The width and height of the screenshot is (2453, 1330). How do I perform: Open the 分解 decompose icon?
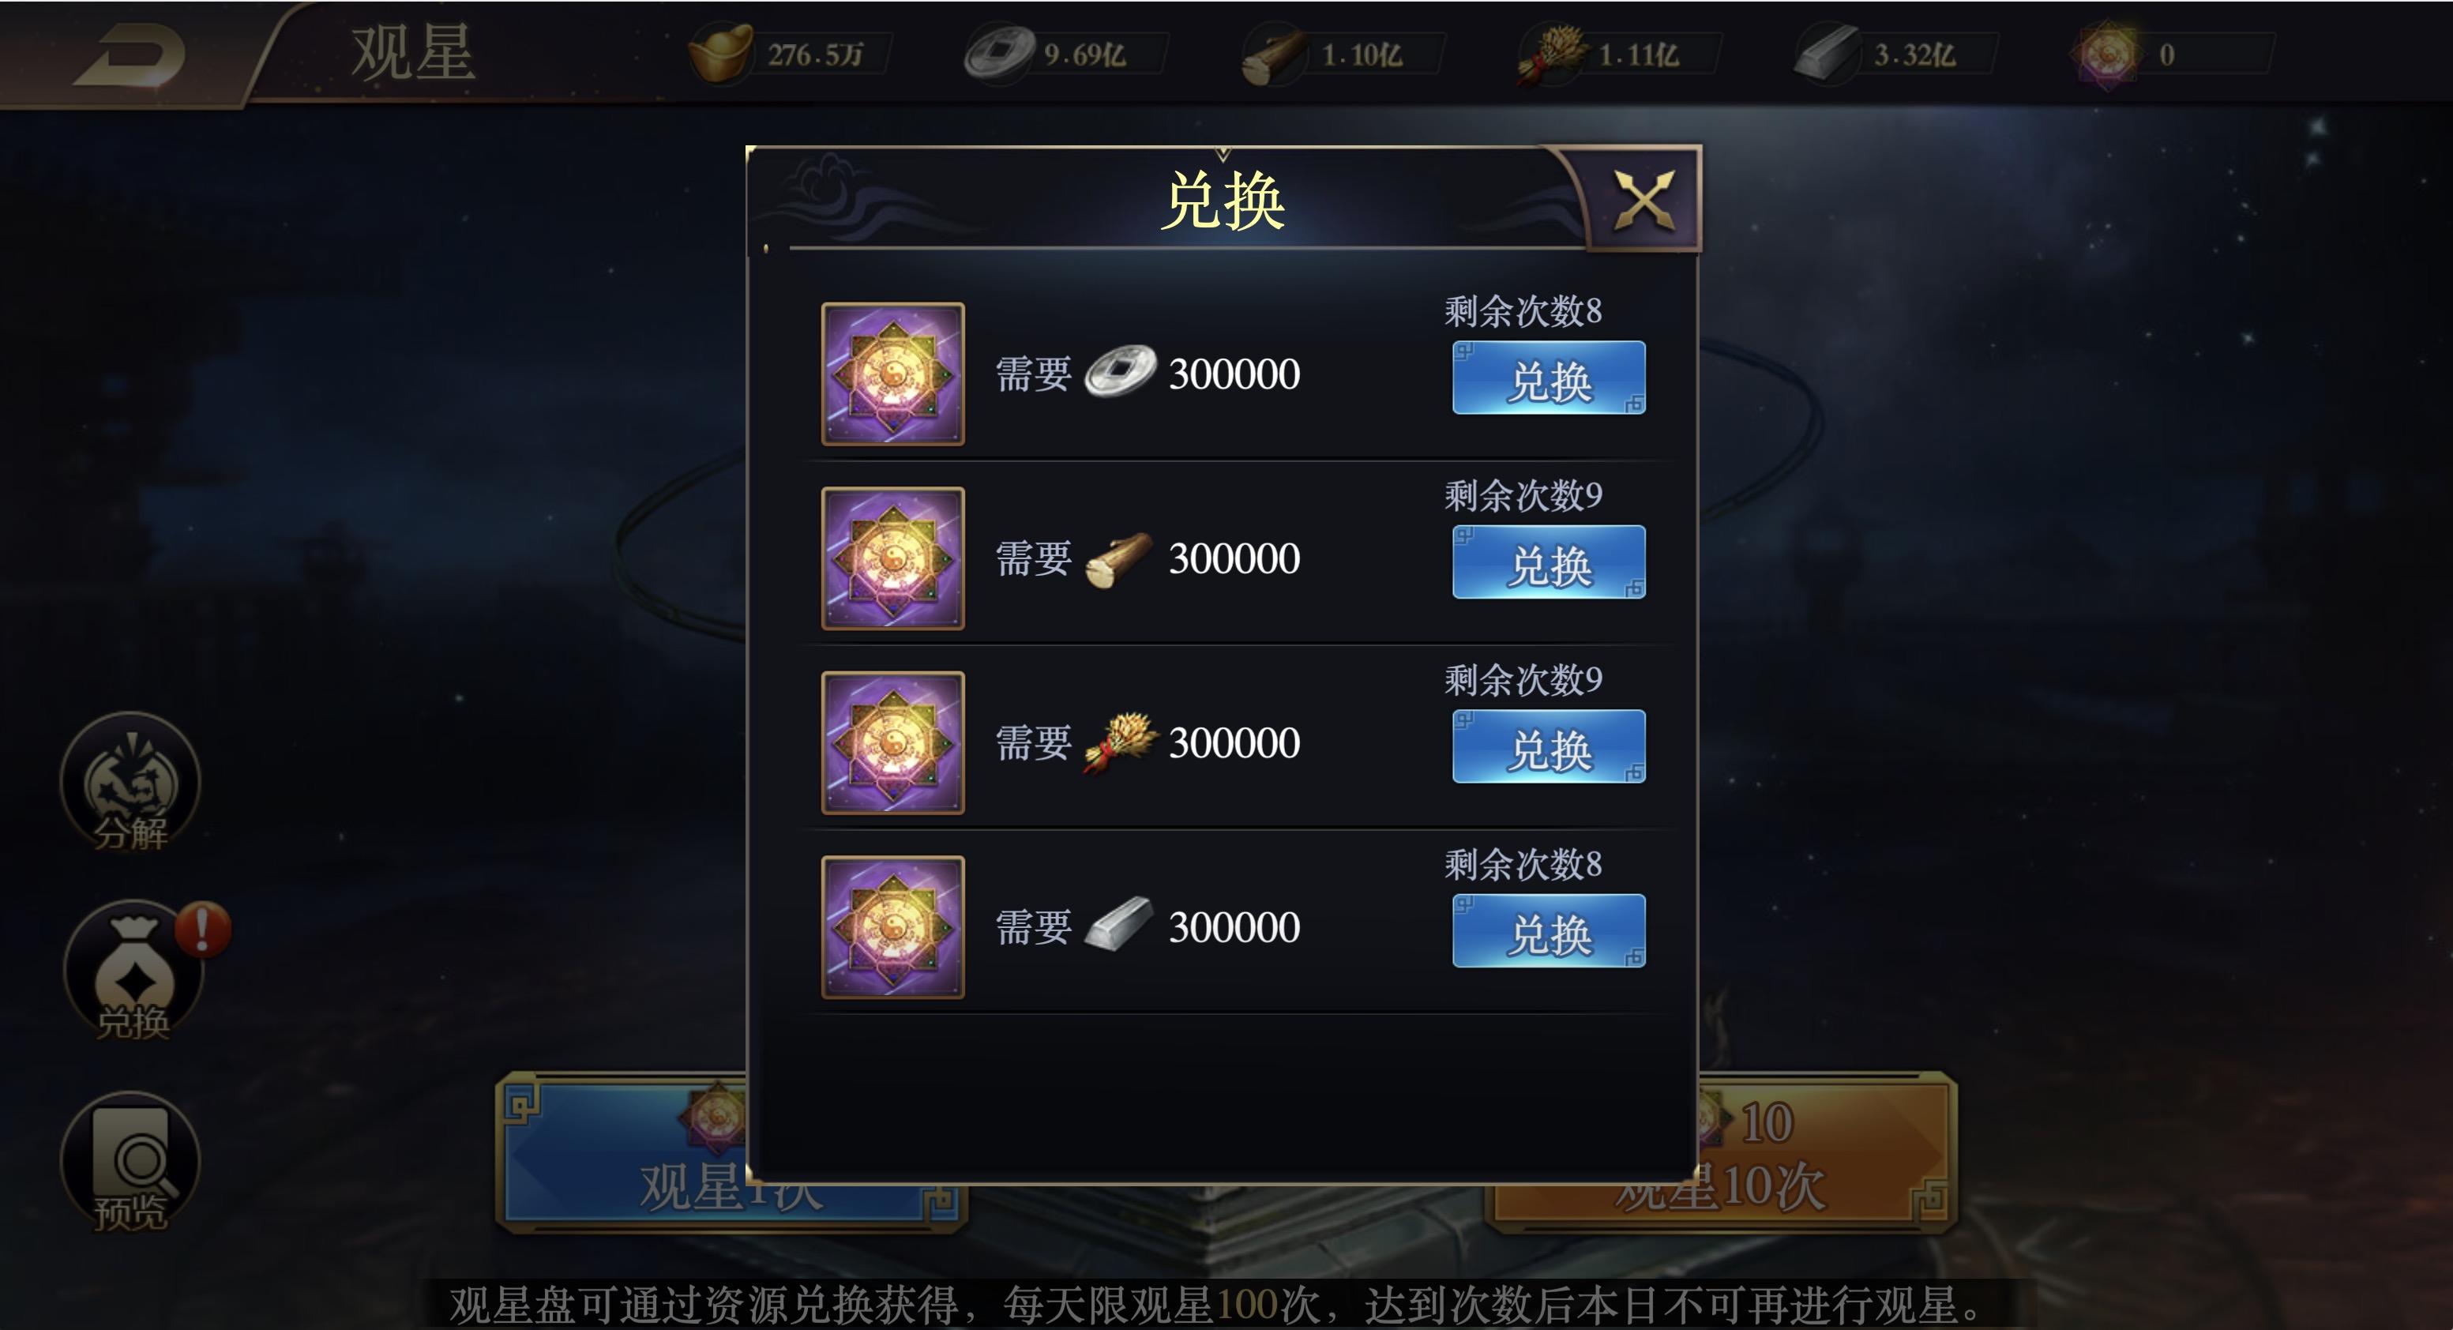(130, 782)
